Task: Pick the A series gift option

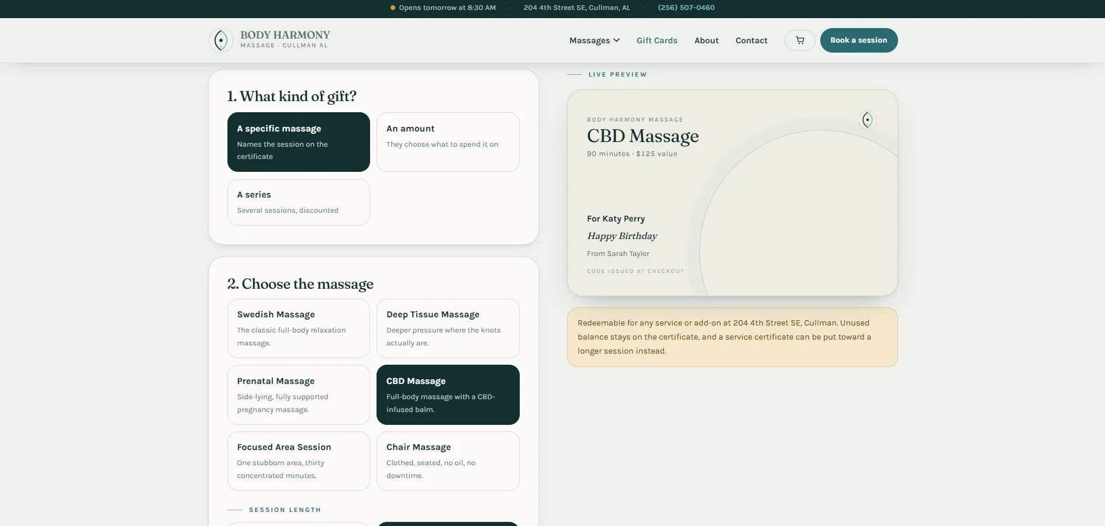Action: pos(298,202)
